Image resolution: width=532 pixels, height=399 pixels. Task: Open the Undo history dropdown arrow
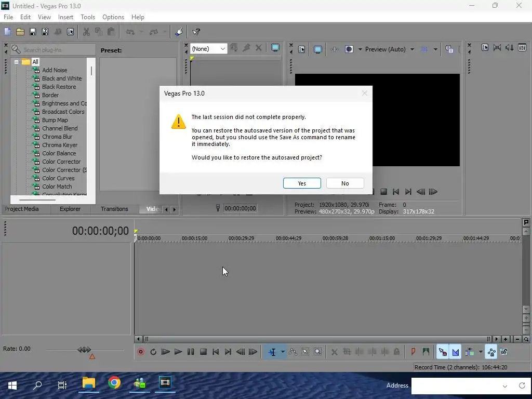point(141,32)
